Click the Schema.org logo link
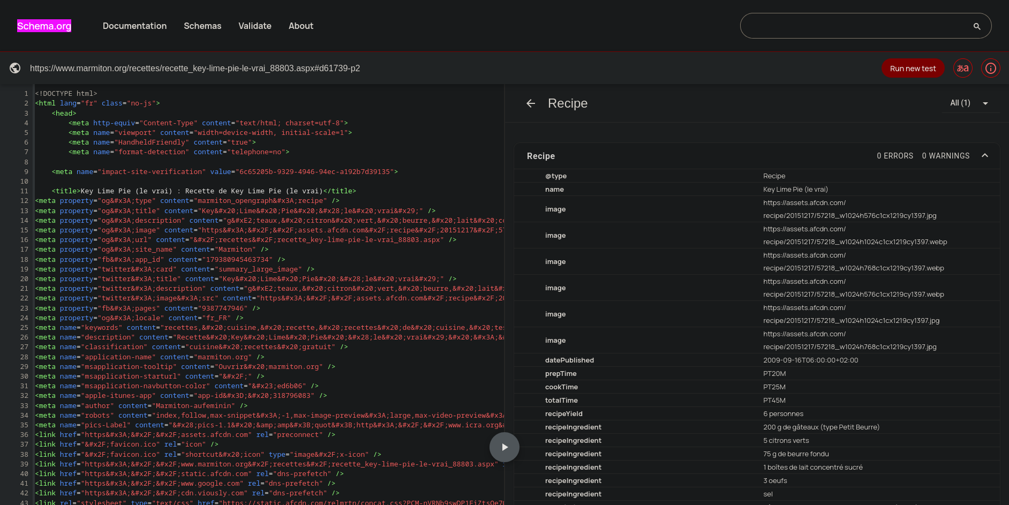Image resolution: width=1009 pixels, height=505 pixels. (x=44, y=26)
